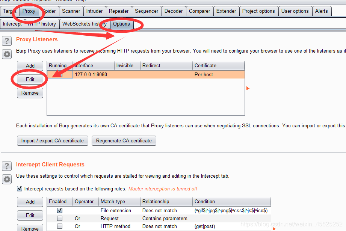Image resolution: width=346 pixels, height=231 pixels.
Task: Click the Certificate column header
Action: (218, 65)
